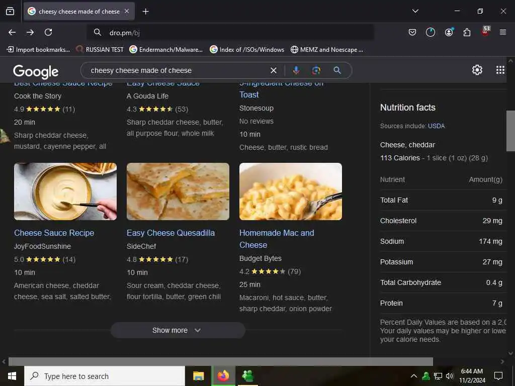Click the JoyFoodSunshine source text
The width and height of the screenshot is (515, 386).
pyautogui.click(x=42, y=246)
